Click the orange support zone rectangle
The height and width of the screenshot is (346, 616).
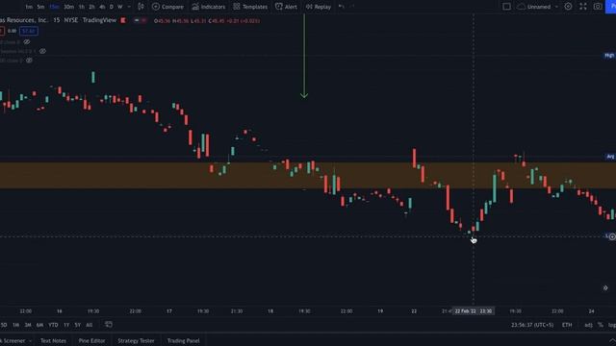click(308, 175)
